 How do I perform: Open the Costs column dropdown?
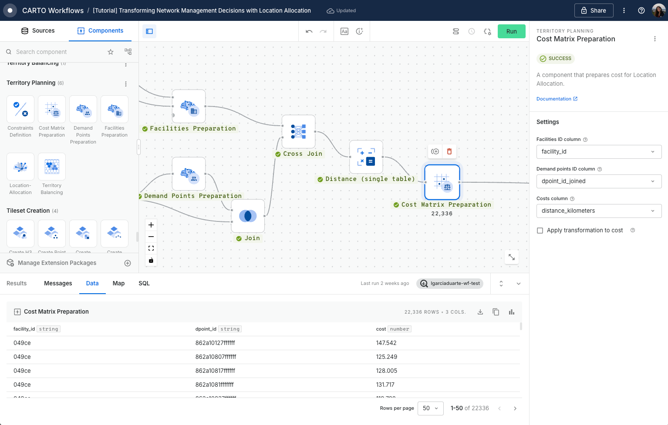click(599, 211)
